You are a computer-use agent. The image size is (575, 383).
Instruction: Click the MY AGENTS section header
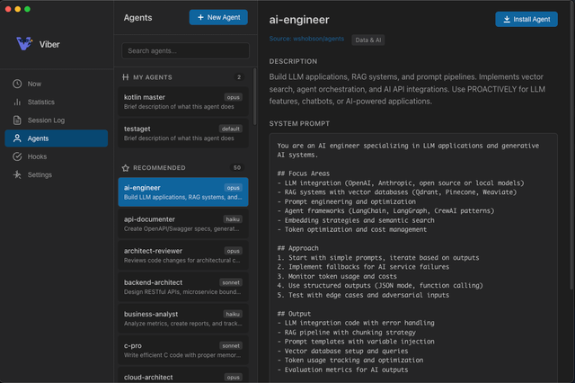click(152, 77)
